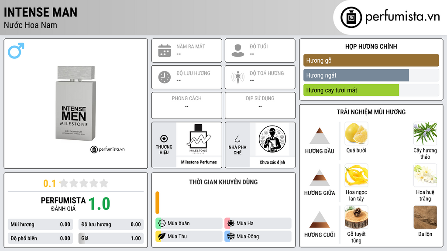Screen dimensions: 447x251
Task: Click the Giá 1.00 score row
Action: pos(111,238)
